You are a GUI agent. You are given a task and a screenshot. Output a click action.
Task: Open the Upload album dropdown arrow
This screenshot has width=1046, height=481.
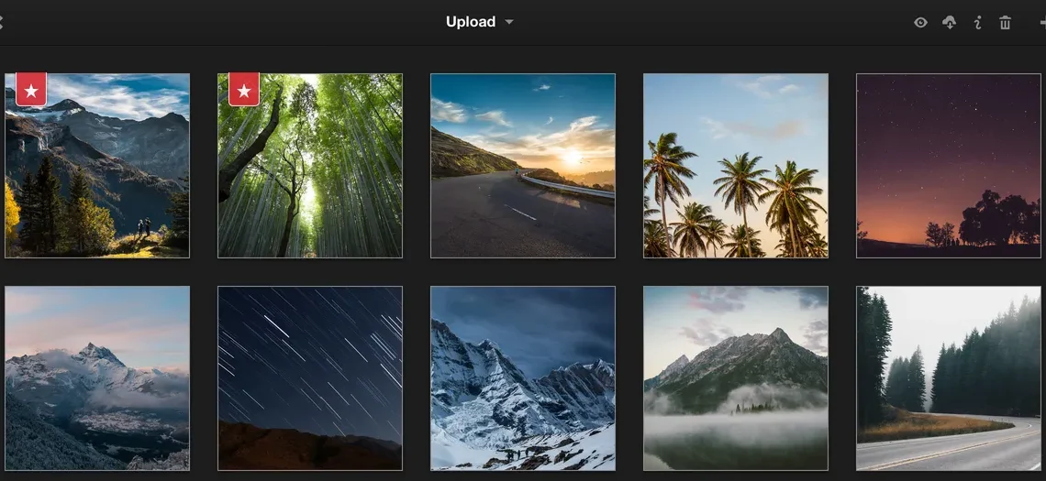pos(509,22)
